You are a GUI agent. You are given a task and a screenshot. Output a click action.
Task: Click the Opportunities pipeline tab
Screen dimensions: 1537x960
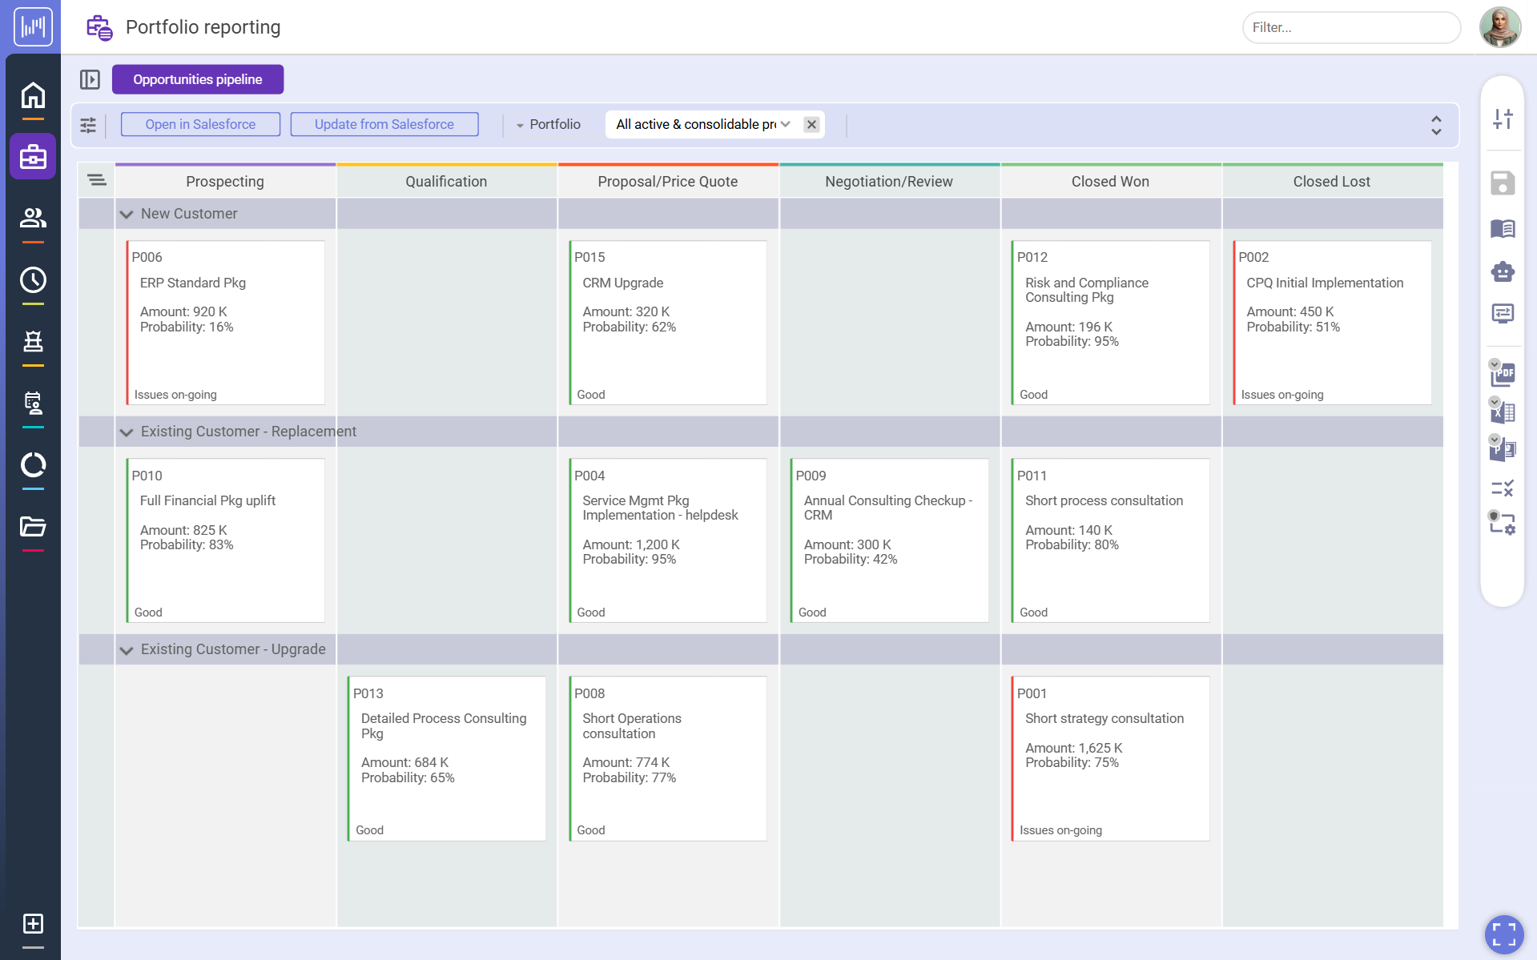pos(197,78)
